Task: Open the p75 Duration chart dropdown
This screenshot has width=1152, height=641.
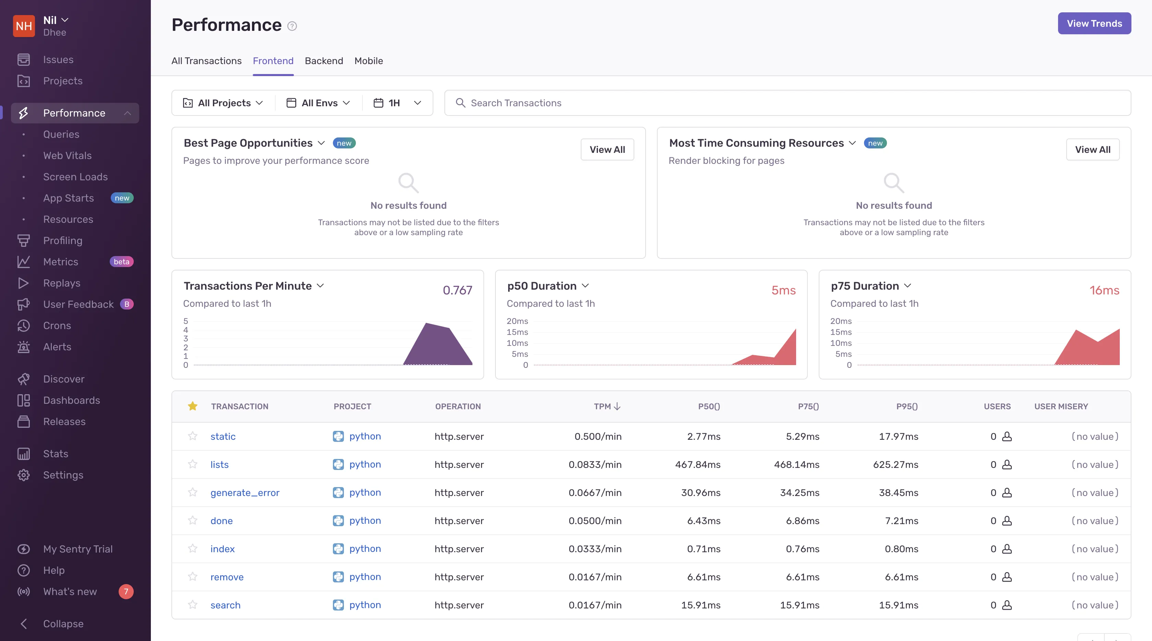Action: (908, 286)
